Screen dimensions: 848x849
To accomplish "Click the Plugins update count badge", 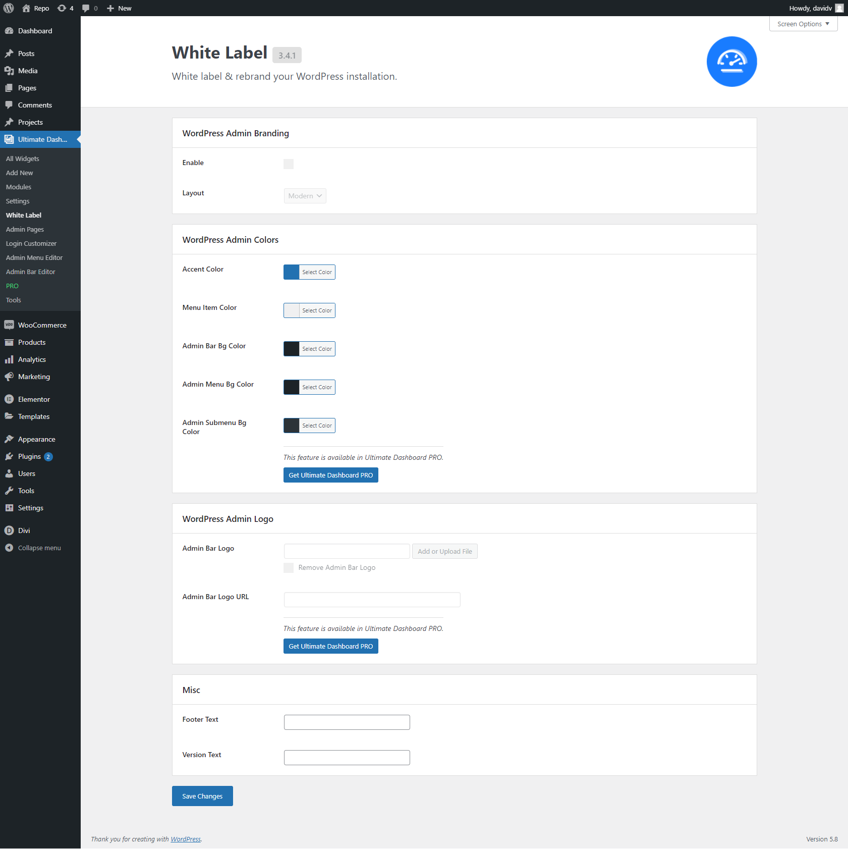I will tap(48, 457).
